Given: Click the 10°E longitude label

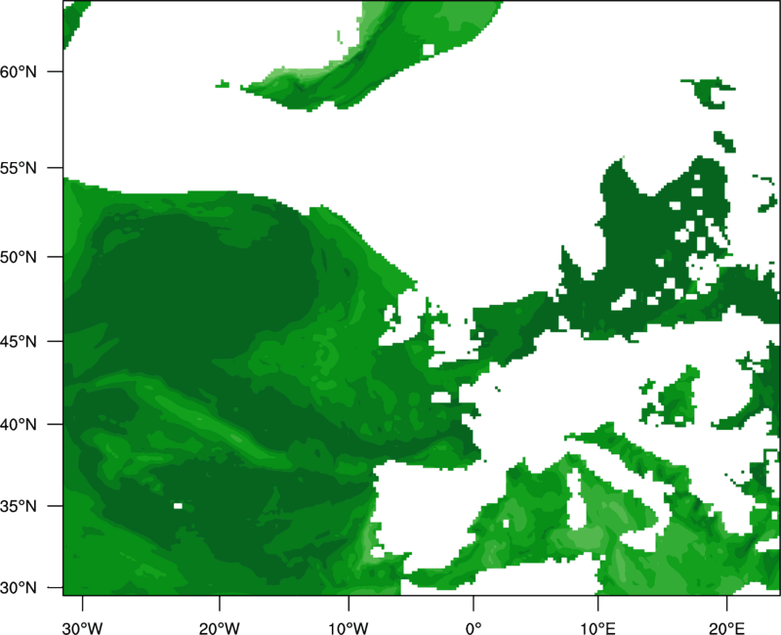Looking at the screenshot, I should pyautogui.click(x=597, y=628).
